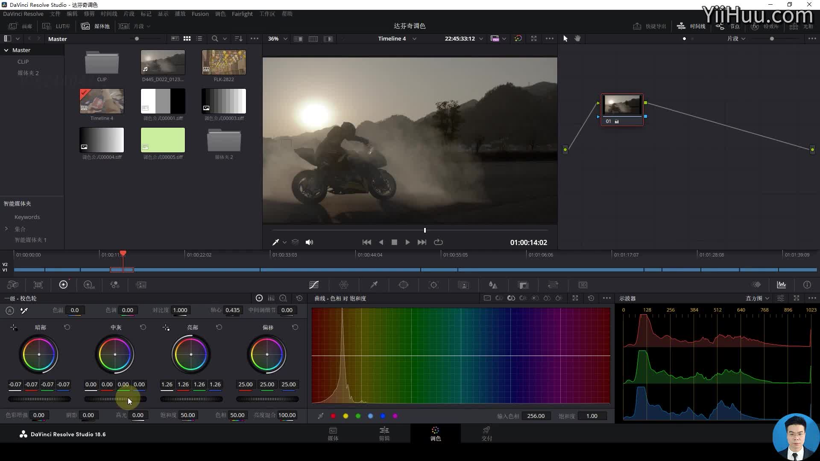Switch to the 交付 page tab
This screenshot has width=820, height=461.
(x=486, y=433)
